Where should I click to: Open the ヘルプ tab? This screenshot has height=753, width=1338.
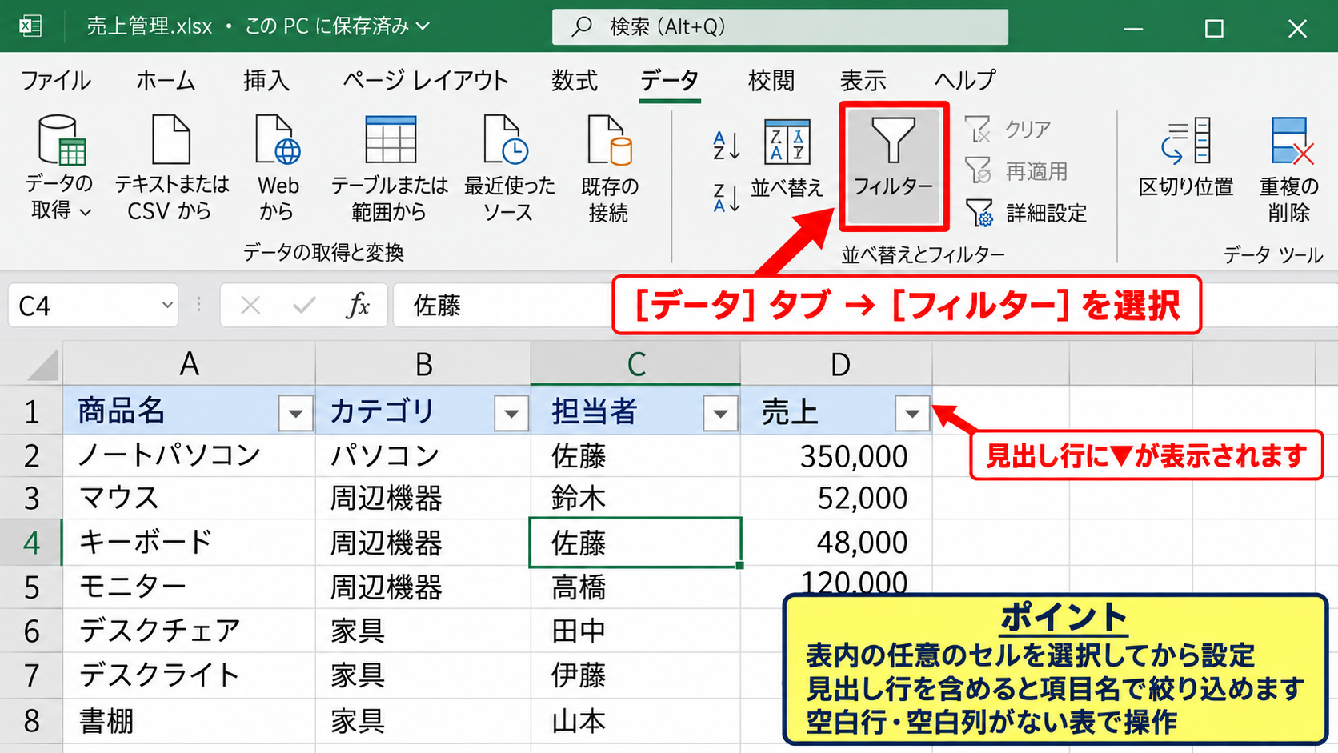965,81
